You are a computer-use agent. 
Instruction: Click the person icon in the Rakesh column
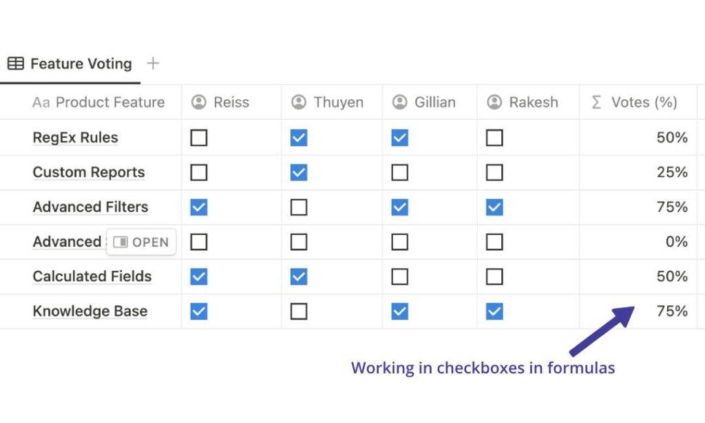pos(494,102)
